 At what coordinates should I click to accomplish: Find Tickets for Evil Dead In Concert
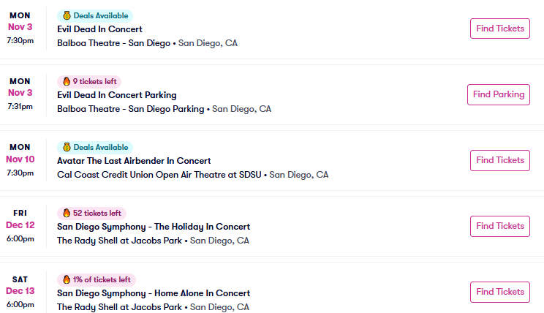click(x=499, y=29)
